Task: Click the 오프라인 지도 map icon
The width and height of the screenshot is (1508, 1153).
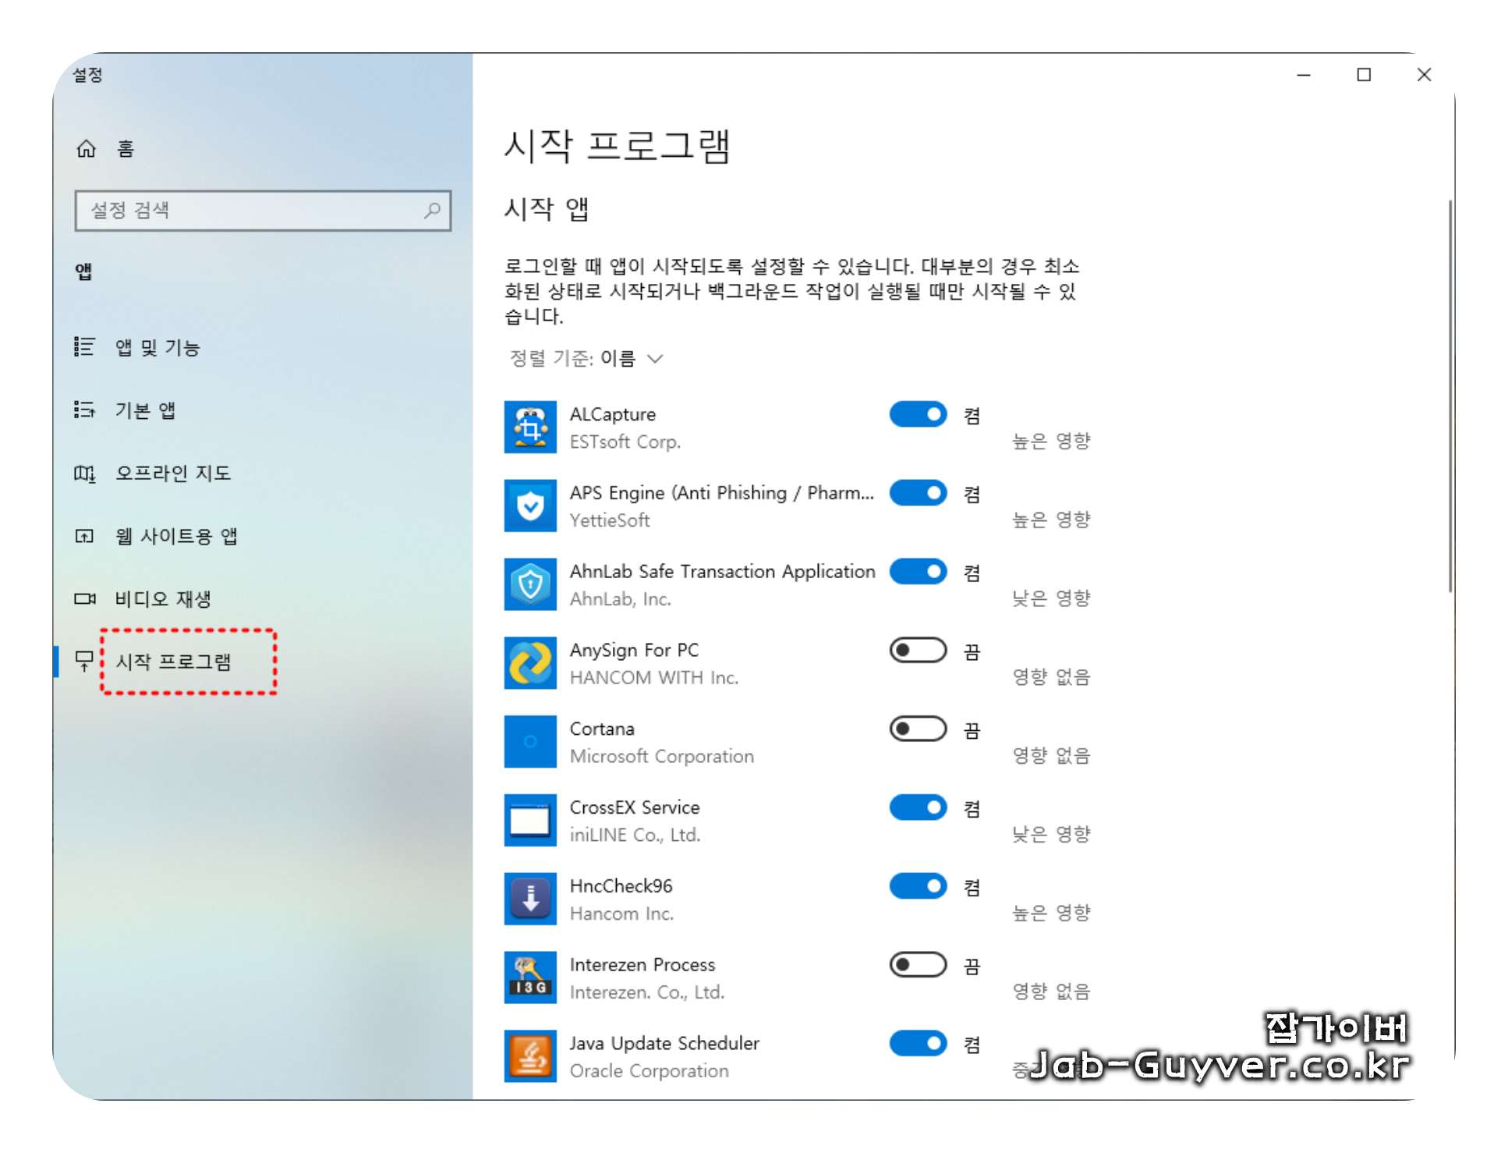Action: coord(86,473)
